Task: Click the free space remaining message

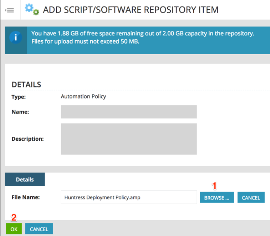Action: [143, 33]
